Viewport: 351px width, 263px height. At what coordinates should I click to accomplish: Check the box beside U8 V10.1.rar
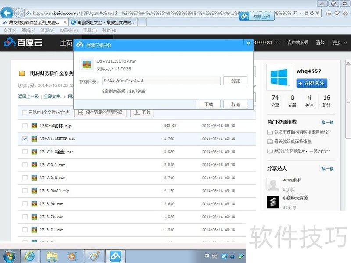[x=25, y=165]
